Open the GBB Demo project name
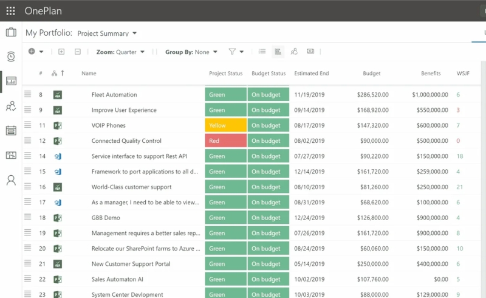This screenshot has height=298, width=486. coord(106,218)
